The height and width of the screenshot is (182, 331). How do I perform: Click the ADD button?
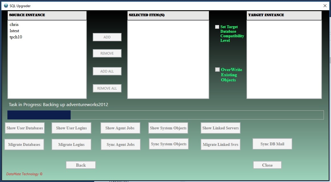coord(107,37)
